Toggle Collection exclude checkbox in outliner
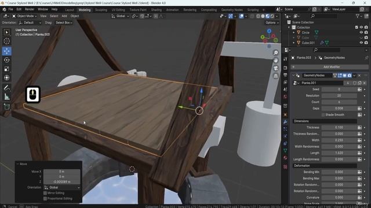This screenshot has width=371, height=208. tap(357, 27)
